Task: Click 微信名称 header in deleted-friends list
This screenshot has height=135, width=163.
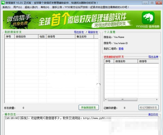Action: pos(126,61)
